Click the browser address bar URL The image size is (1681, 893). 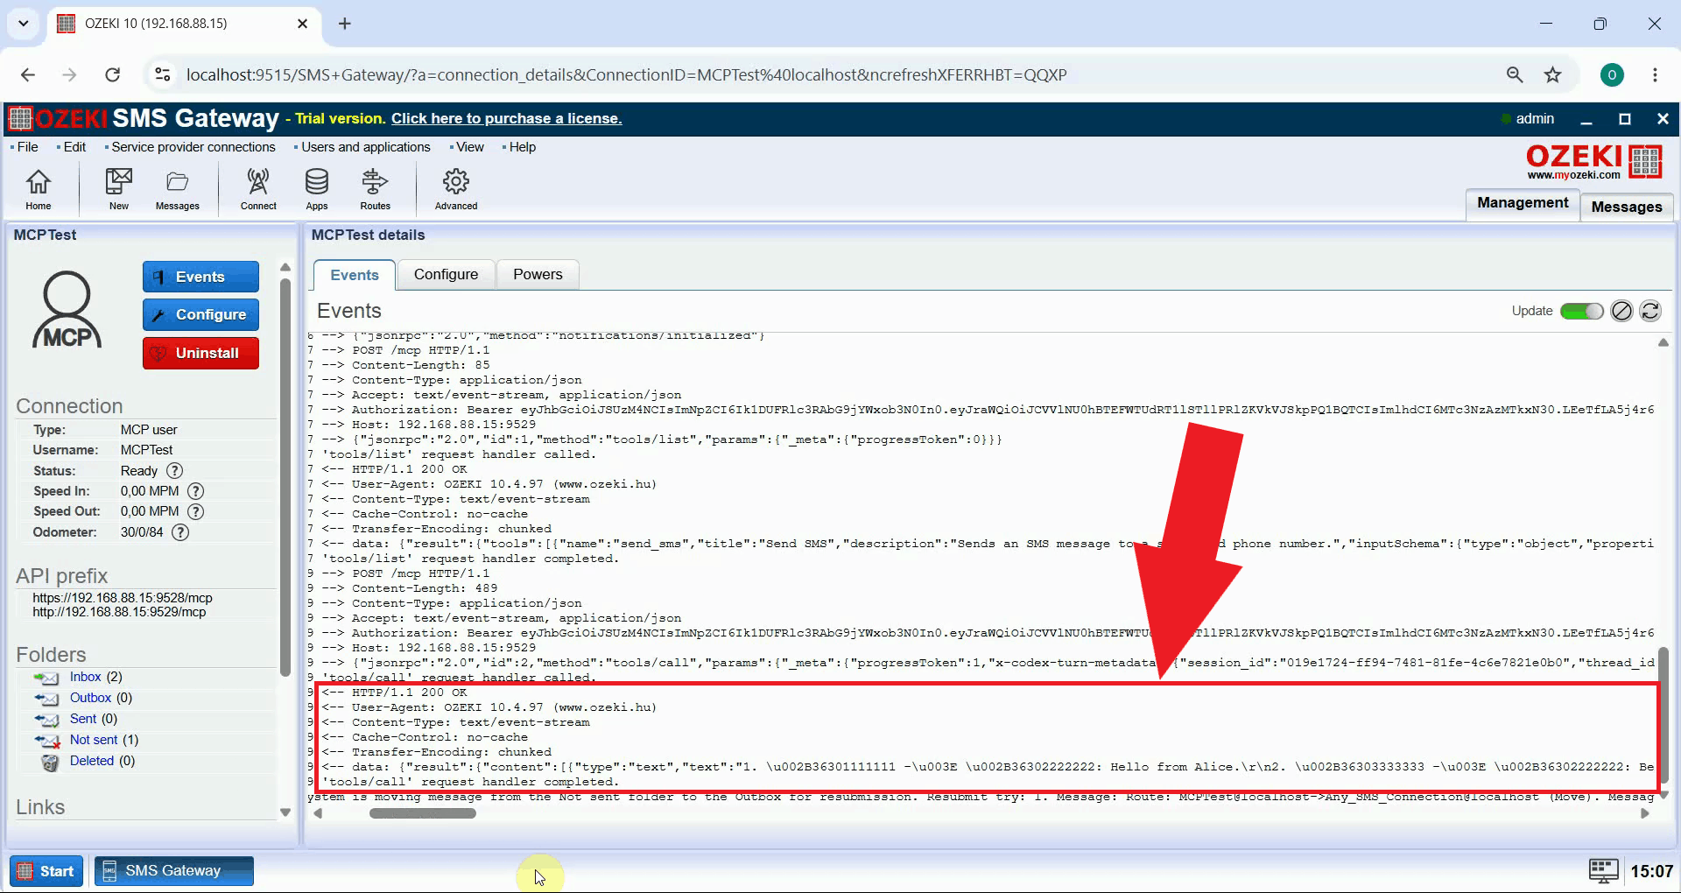coord(626,74)
